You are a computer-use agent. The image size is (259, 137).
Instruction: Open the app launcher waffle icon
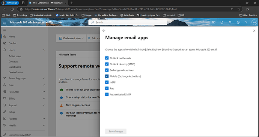click(x=5, y=22)
